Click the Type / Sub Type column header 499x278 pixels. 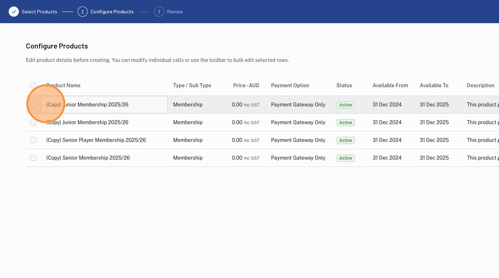[192, 85]
